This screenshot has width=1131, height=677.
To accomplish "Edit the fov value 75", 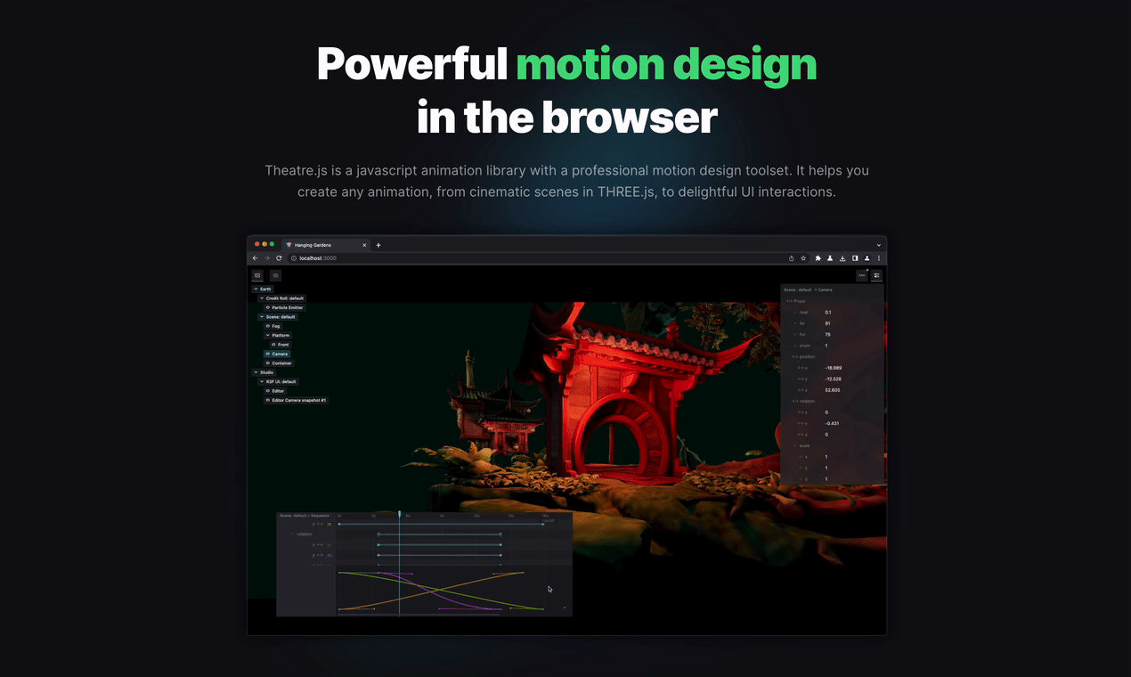I will (827, 335).
